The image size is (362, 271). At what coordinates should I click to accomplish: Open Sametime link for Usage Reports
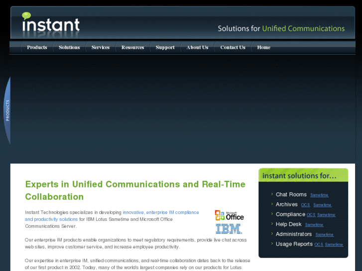coord(334,245)
